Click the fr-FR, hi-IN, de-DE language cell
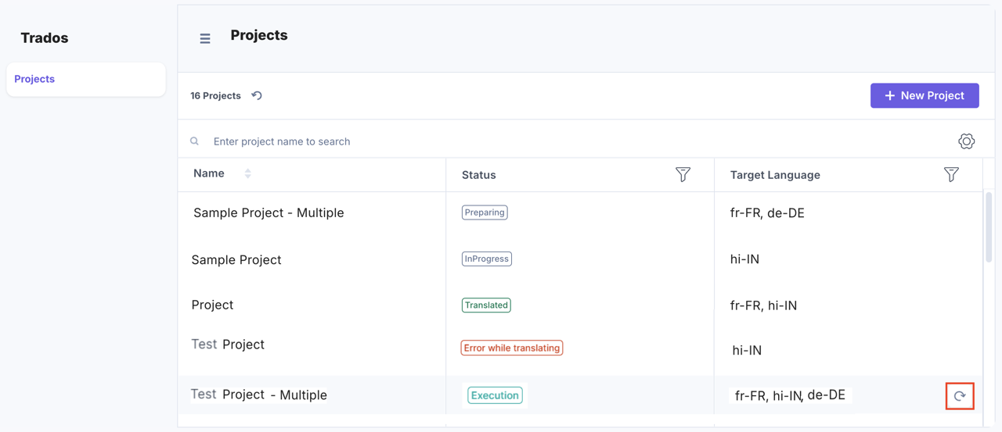The image size is (1002, 432). pos(791,395)
